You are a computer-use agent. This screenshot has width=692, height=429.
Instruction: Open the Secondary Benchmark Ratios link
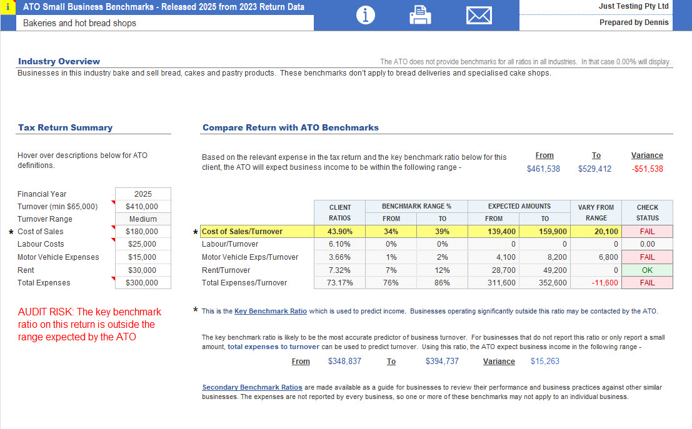tap(252, 387)
